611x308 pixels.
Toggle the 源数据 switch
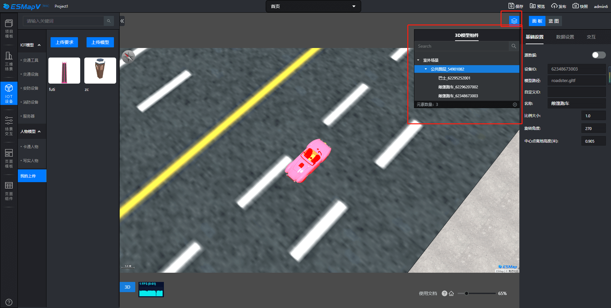tap(598, 55)
